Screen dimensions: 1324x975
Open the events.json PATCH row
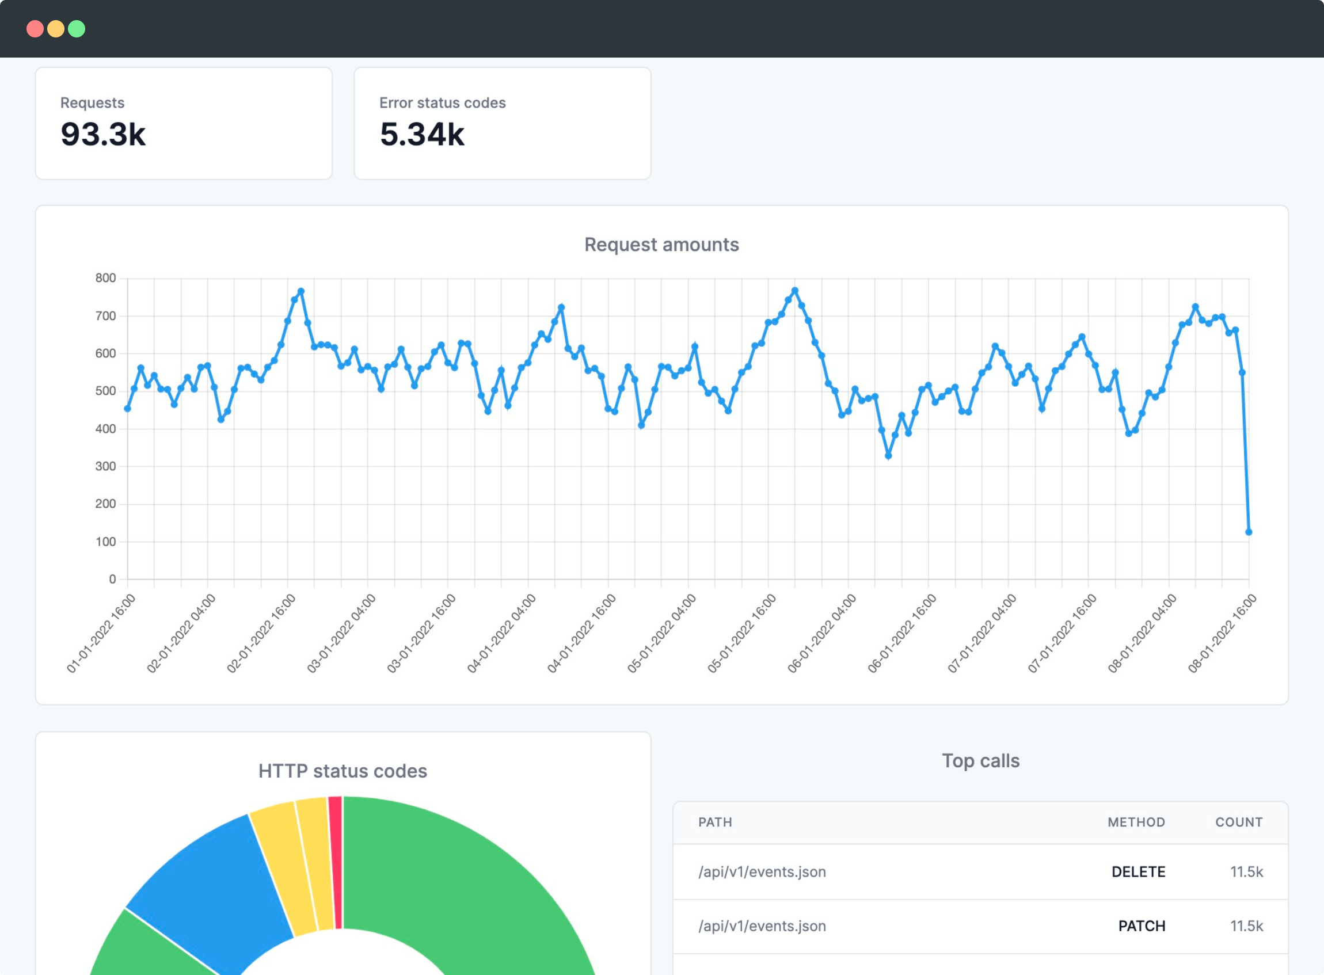[980, 926]
